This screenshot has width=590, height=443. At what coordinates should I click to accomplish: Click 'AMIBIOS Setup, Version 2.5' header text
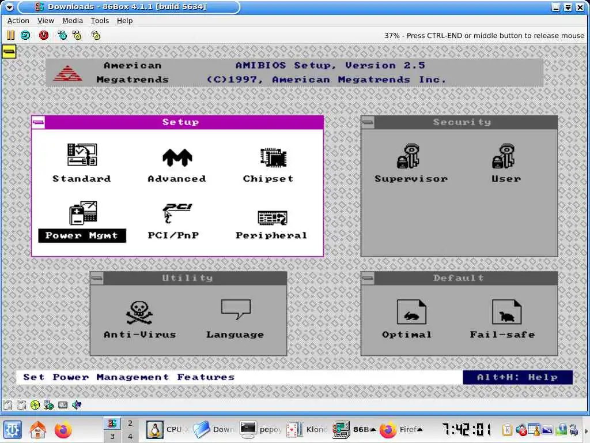[330, 66]
